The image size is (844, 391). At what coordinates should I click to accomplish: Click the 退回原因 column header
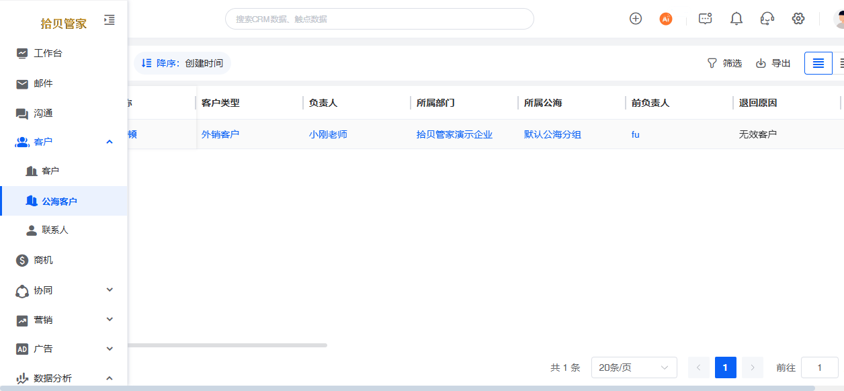pos(758,103)
